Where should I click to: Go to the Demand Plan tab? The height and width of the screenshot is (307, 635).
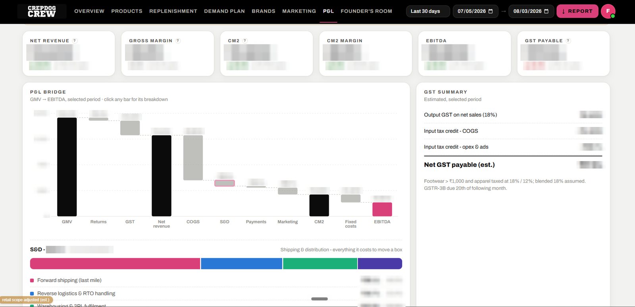pos(224,11)
